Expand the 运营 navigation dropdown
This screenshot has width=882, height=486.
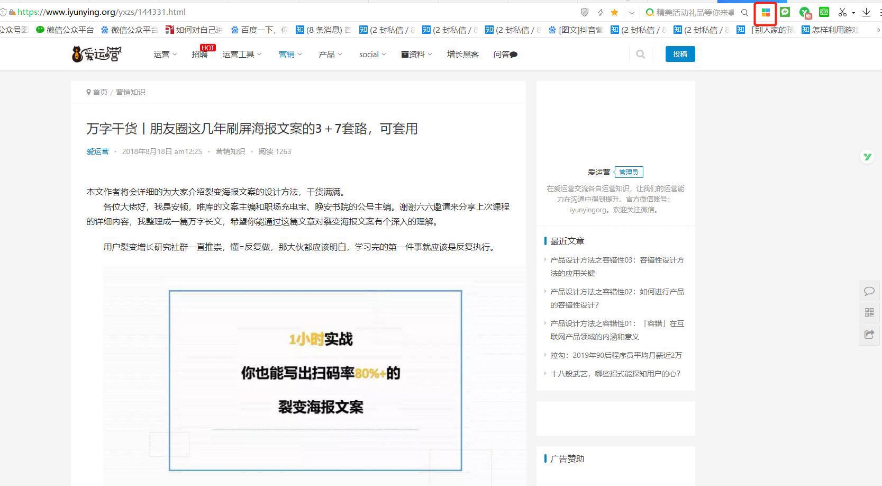click(x=165, y=54)
